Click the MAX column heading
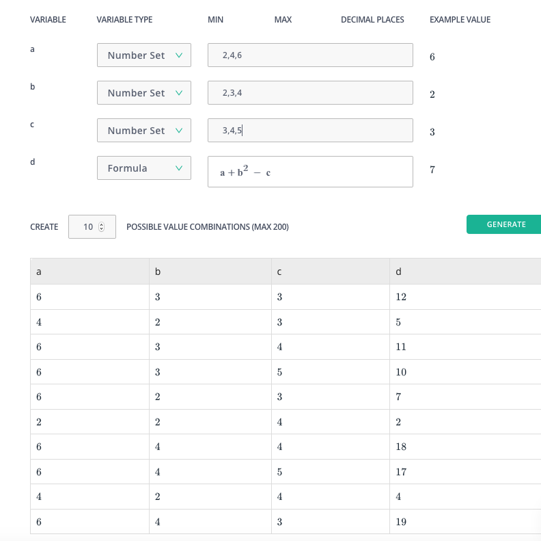This screenshot has width=541, height=541. tap(283, 20)
